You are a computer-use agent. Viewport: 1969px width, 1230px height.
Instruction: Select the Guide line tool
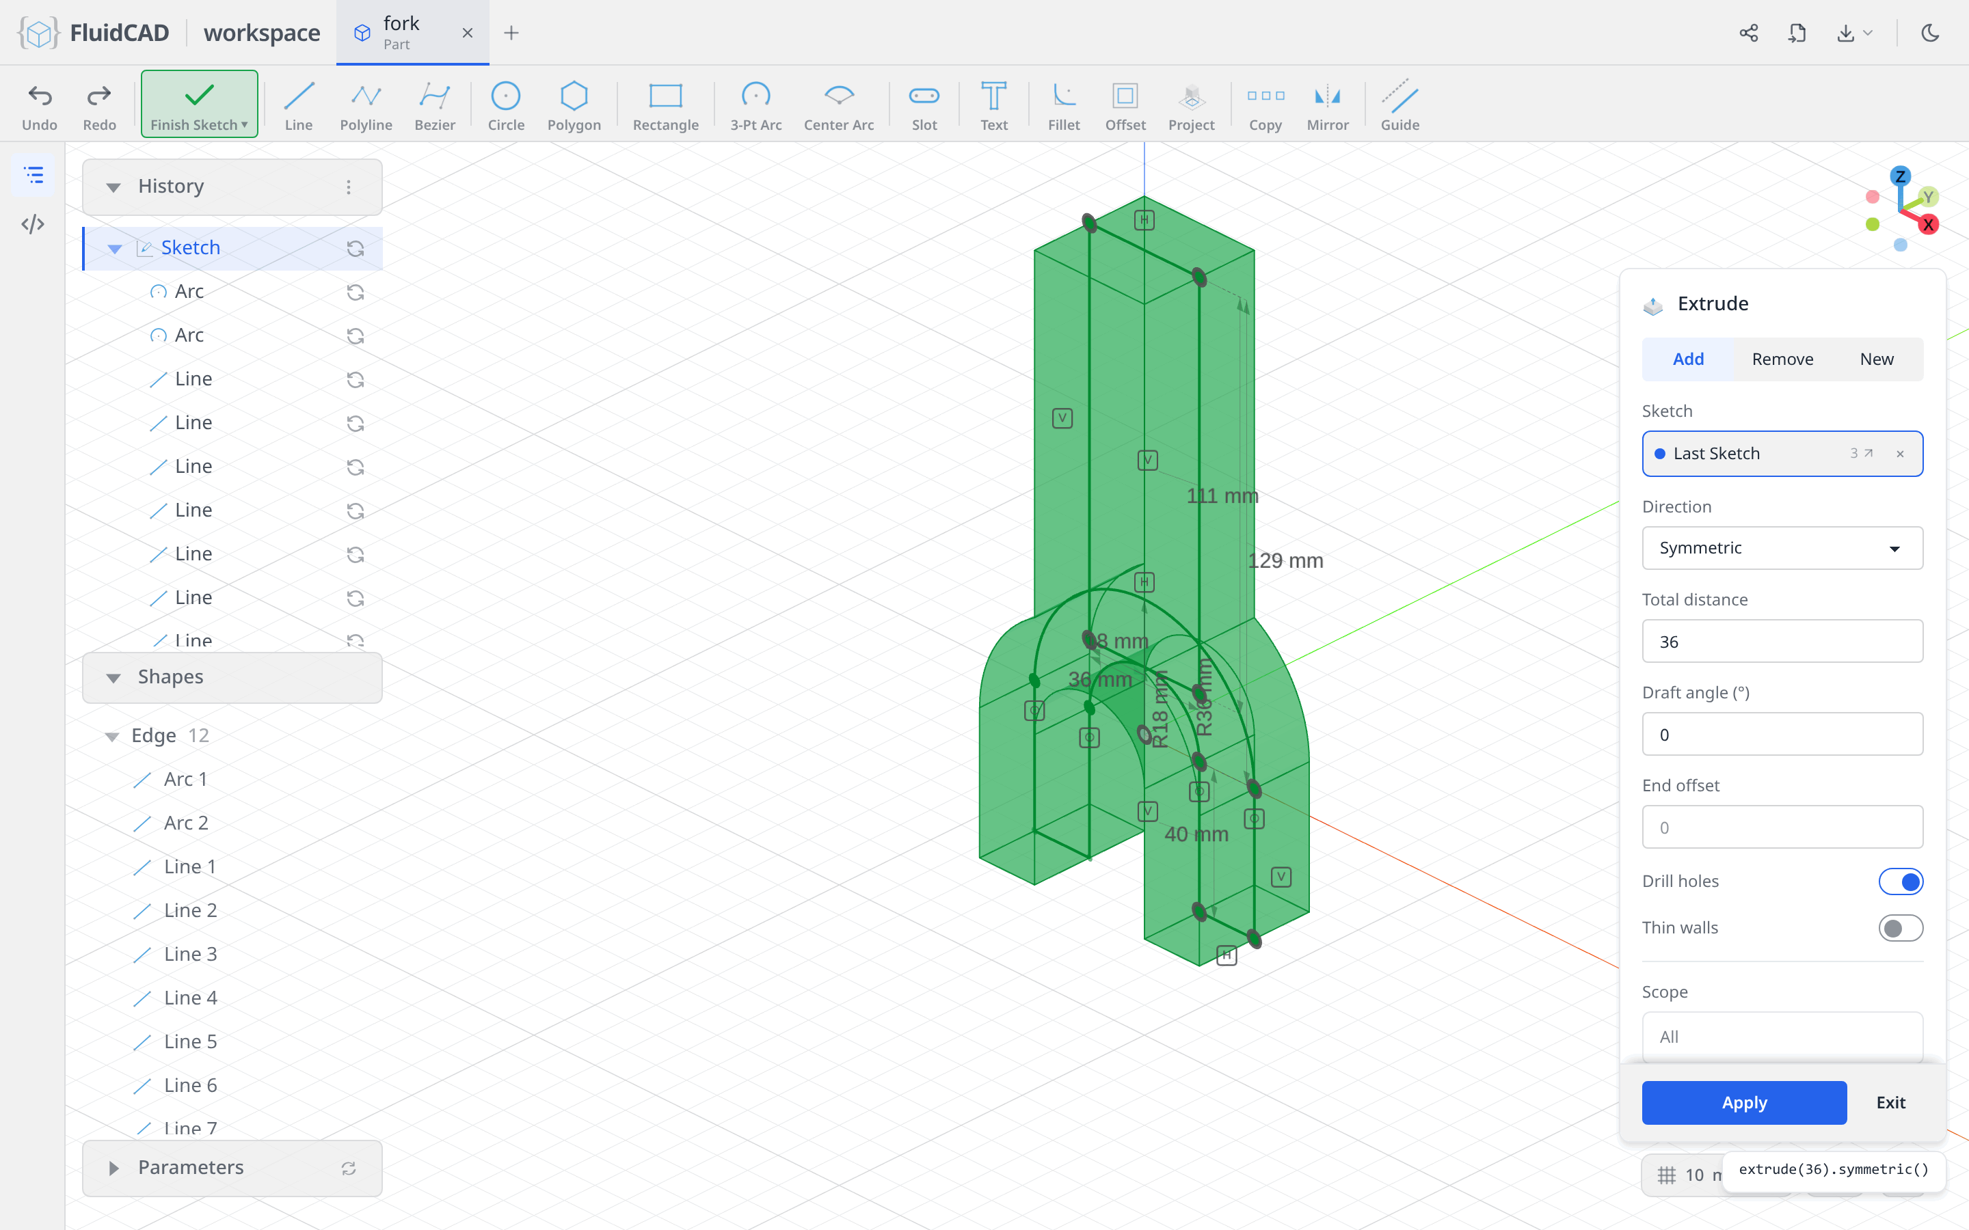point(1399,106)
